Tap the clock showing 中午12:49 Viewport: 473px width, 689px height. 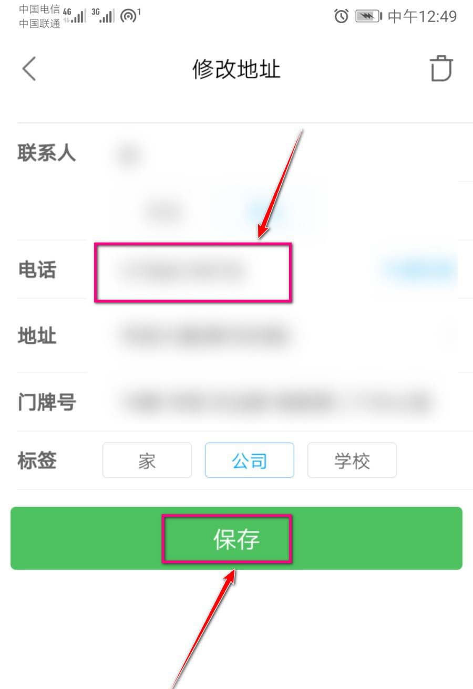tap(422, 16)
